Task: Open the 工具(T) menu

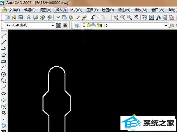Action: [92, 10]
